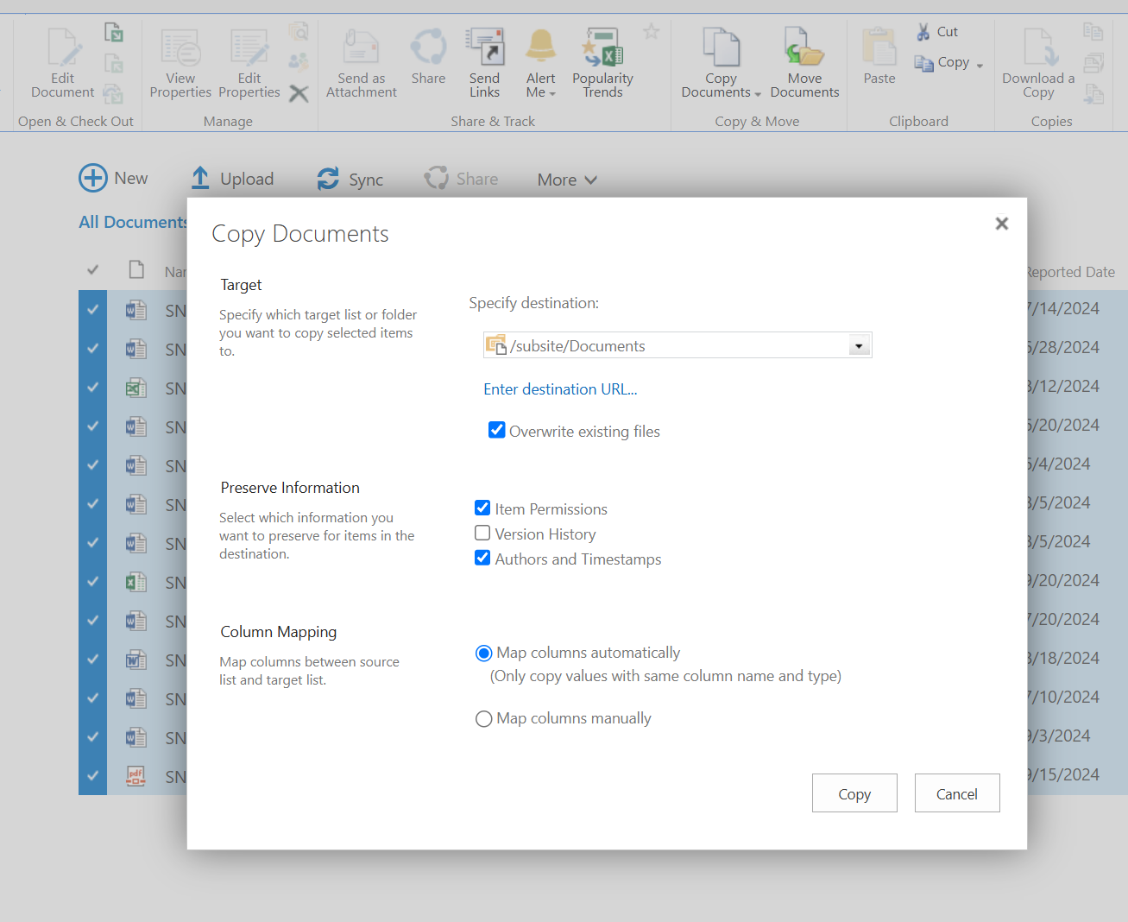Click the file type column header icon
The width and height of the screenshot is (1128, 922).
136,269
